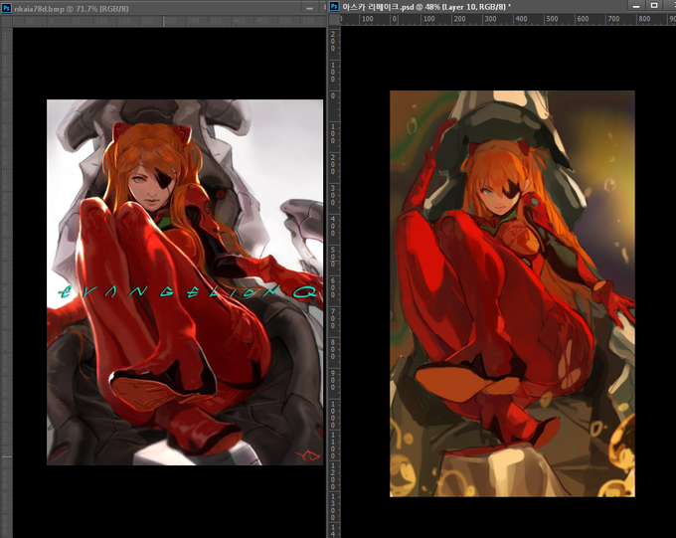Viewport: 676px width, 538px height.
Task: Activate the nkaia78d.bmp document title bar
Action: tap(163, 8)
